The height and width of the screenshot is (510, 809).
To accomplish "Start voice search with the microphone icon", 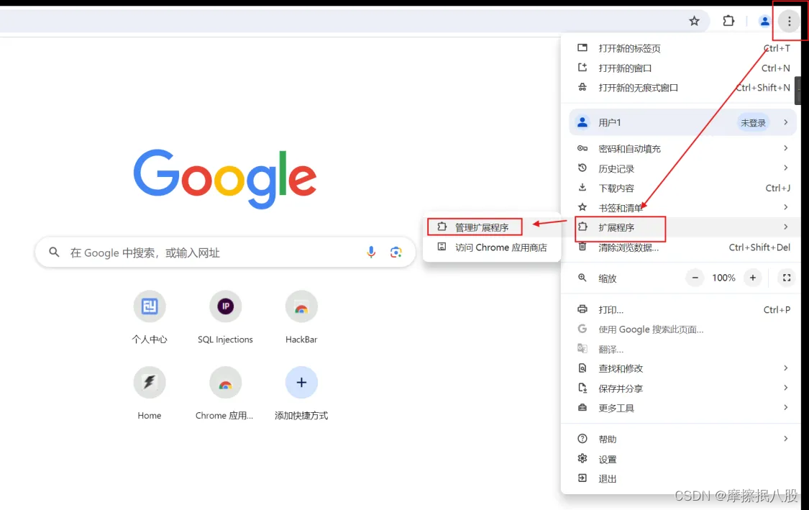I will pyautogui.click(x=371, y=252).
